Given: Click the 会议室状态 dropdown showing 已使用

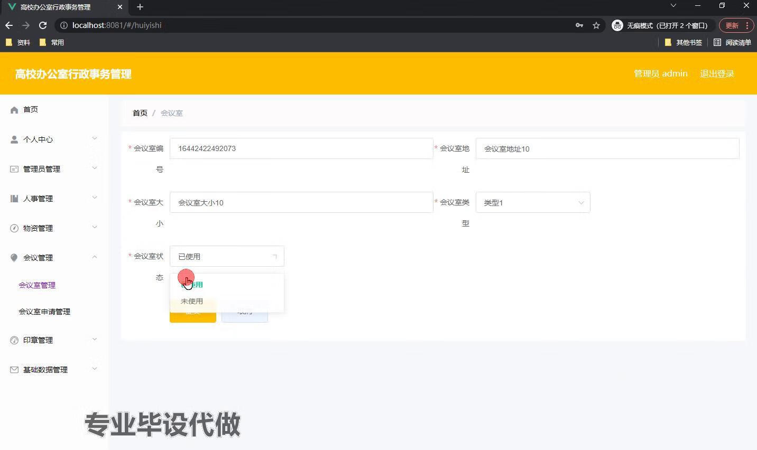Looking at the screenshot, I should (227, 257).
